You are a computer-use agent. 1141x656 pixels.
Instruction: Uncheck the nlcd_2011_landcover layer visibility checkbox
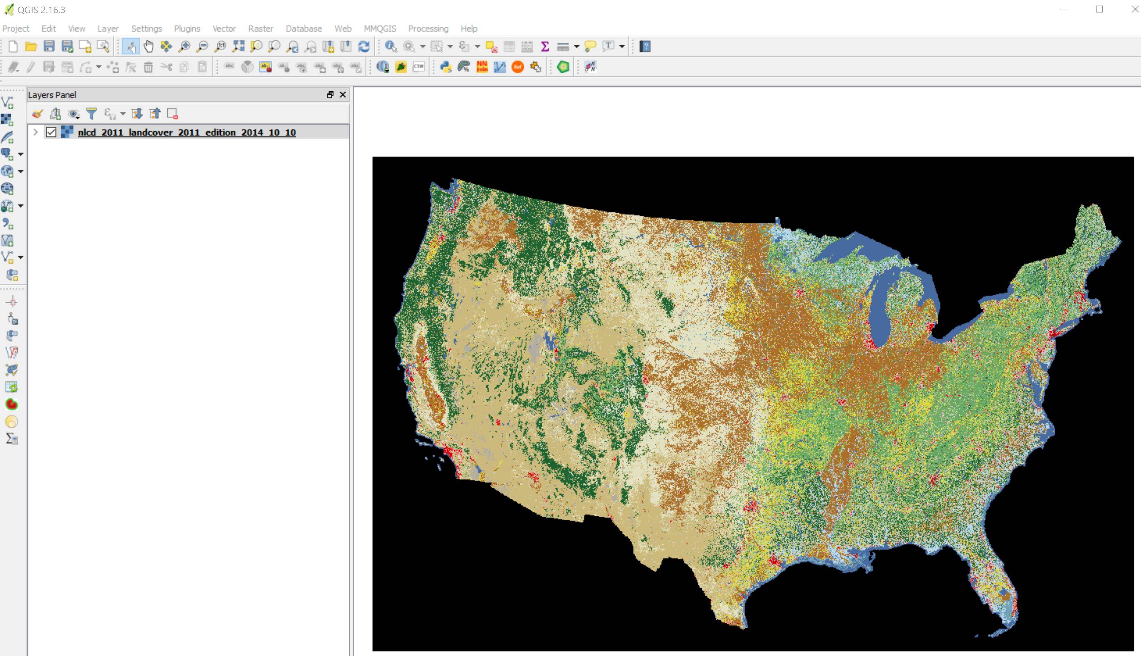(51, 132)
